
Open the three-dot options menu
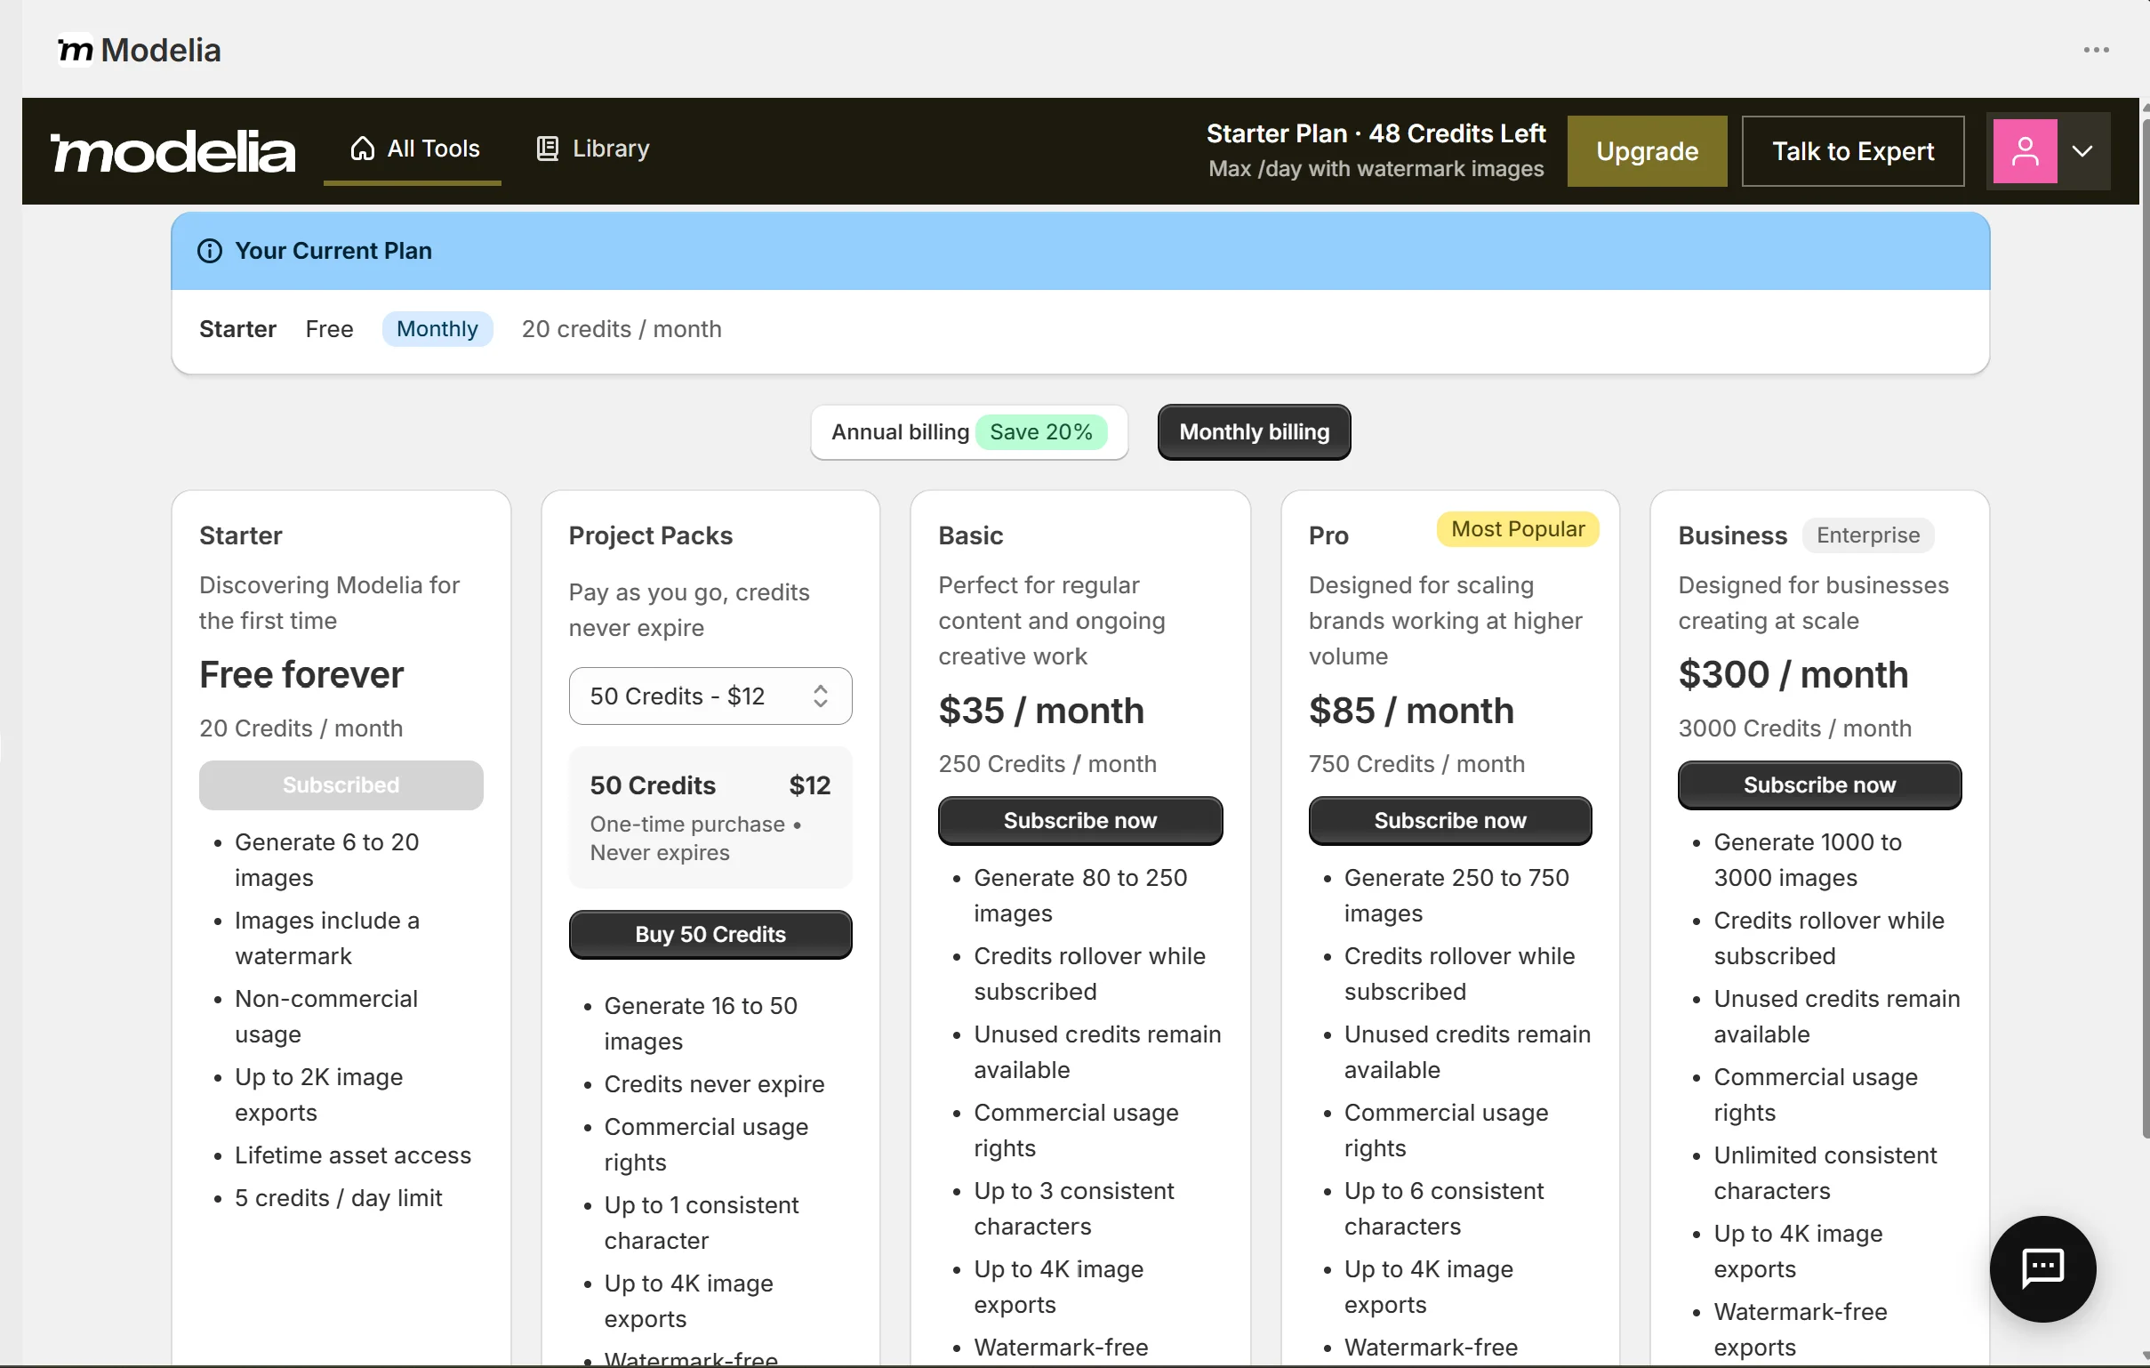pos(2096,50)
